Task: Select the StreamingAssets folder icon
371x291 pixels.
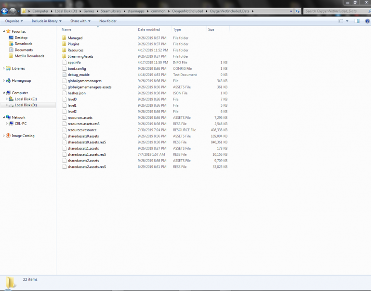Action: tap(64, 56)
